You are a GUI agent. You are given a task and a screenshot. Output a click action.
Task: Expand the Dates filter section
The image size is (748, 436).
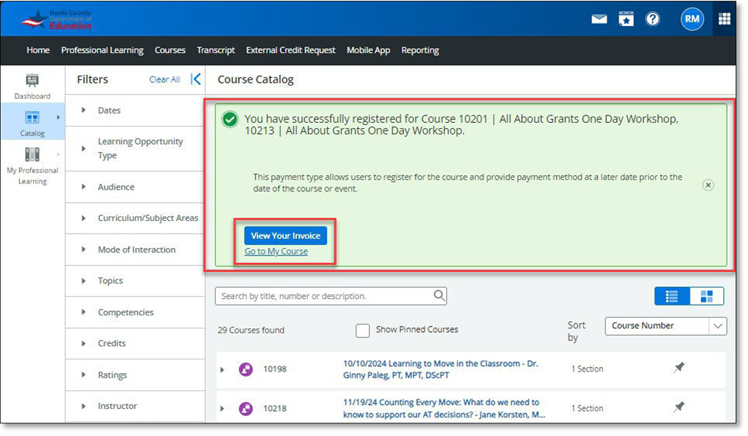click(84, 110)
